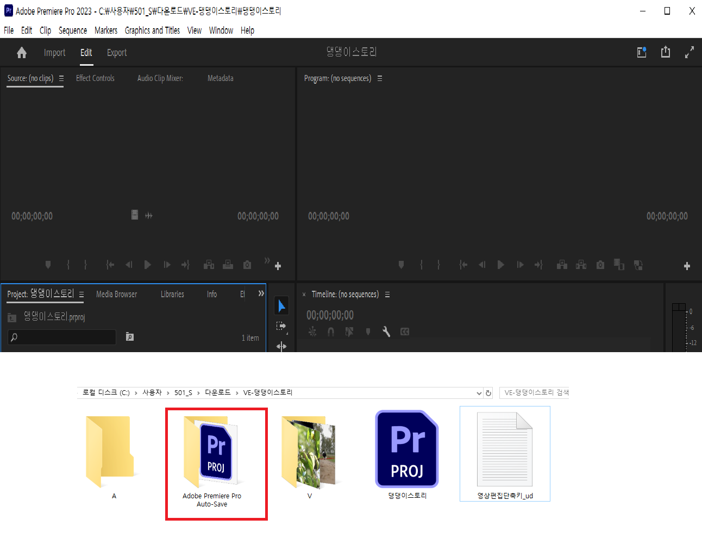This screenshot has height=538, width=702.
Task: Play the clip in Source monitor
Action: tap(147, 265)
